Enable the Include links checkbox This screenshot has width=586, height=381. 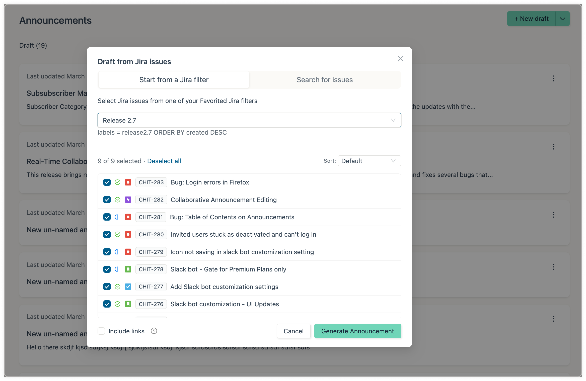(101, 331)
